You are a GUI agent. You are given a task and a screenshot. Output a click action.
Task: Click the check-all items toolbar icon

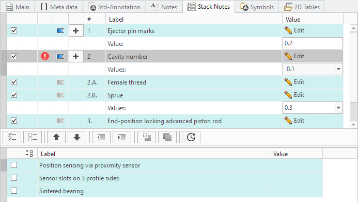pyautogui.click(x=12, y=137)
